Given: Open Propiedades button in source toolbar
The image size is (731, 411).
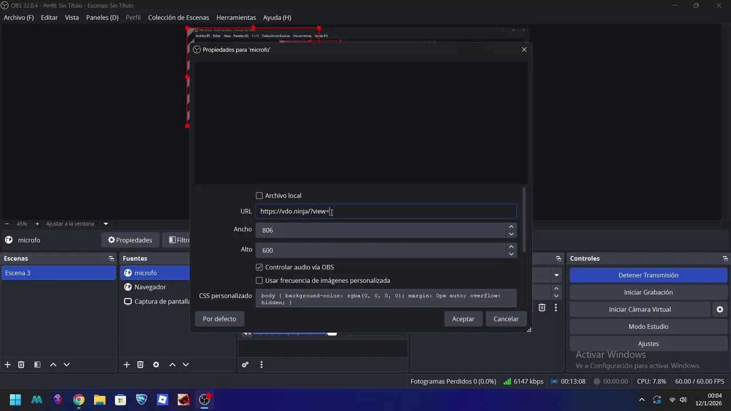Looking at the screenshot, I should coord(130,240).
